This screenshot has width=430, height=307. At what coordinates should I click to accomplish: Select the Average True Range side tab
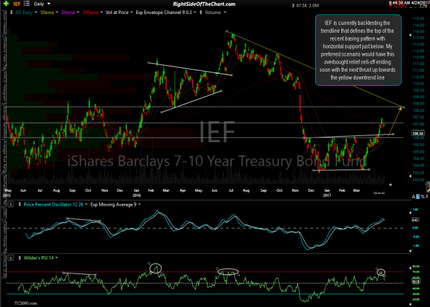(x=4, y=156)
